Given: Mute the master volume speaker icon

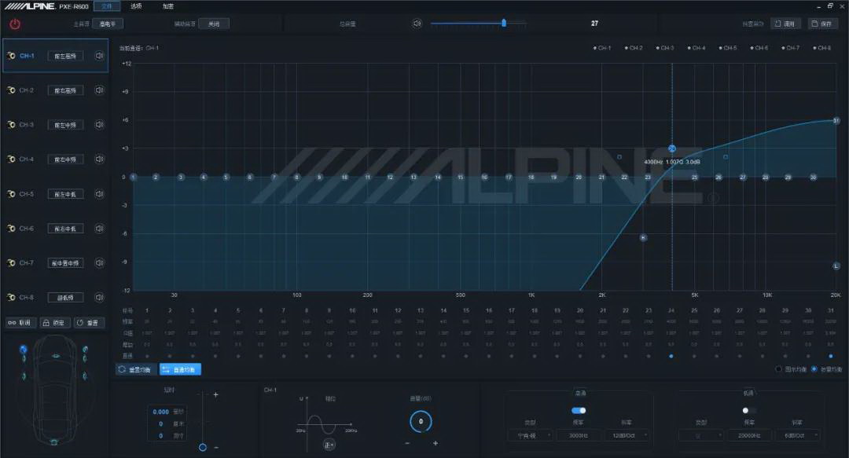Looking at the screenshot, I should tap(417, 24).
